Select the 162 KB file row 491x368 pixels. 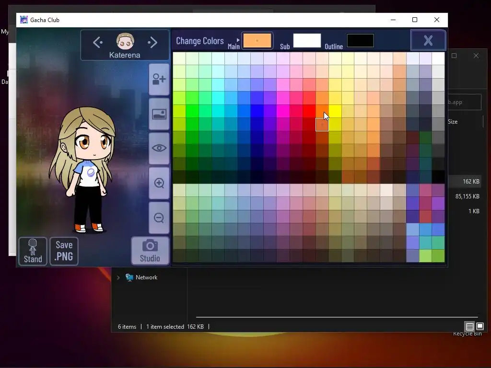[465, 182]
